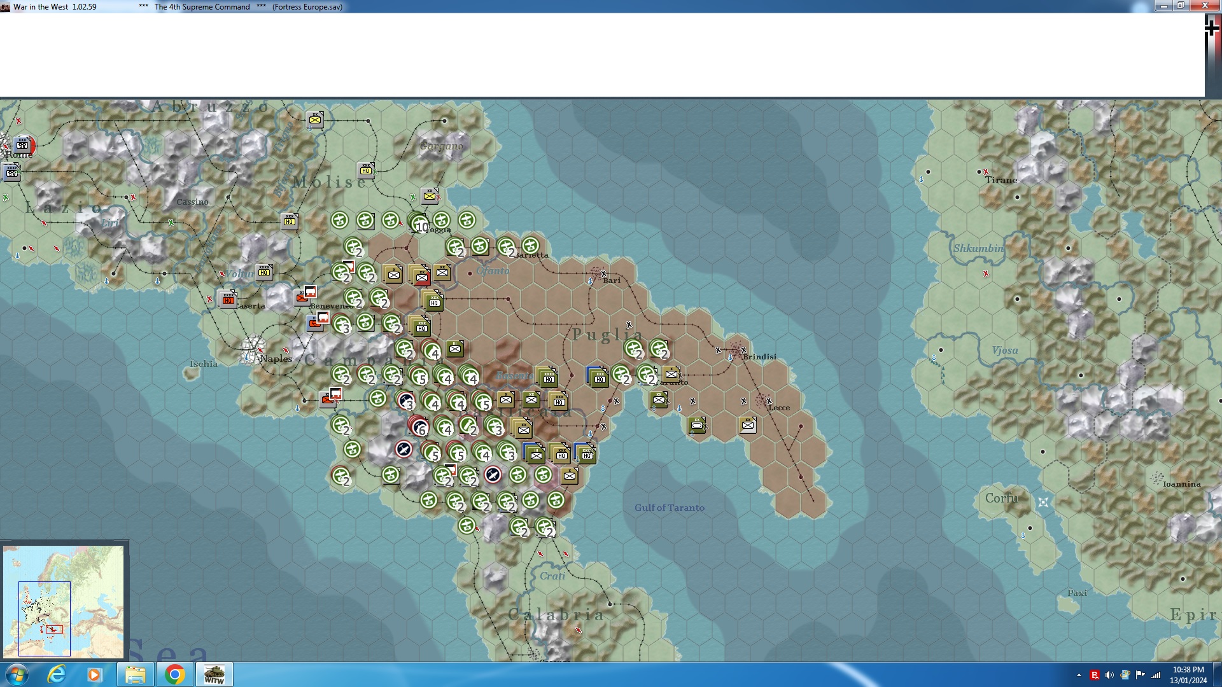Click the red HQ counter at Caserta
Image resolution: width=1222 pixels, height=687 pixels.
227,299
